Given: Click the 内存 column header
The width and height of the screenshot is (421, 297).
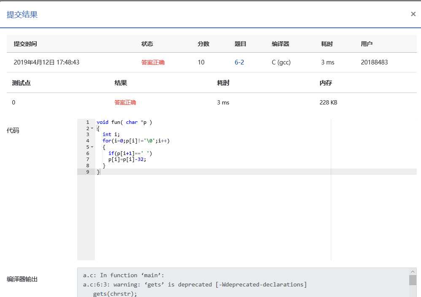Looking at the screenshot, I should pos(326,83).
